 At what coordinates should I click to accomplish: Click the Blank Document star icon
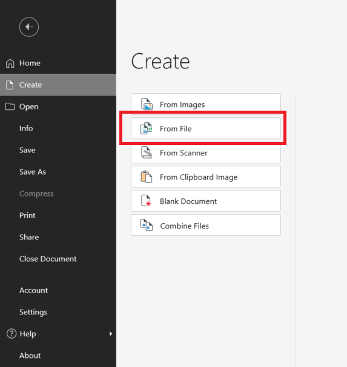coord(146,201)
